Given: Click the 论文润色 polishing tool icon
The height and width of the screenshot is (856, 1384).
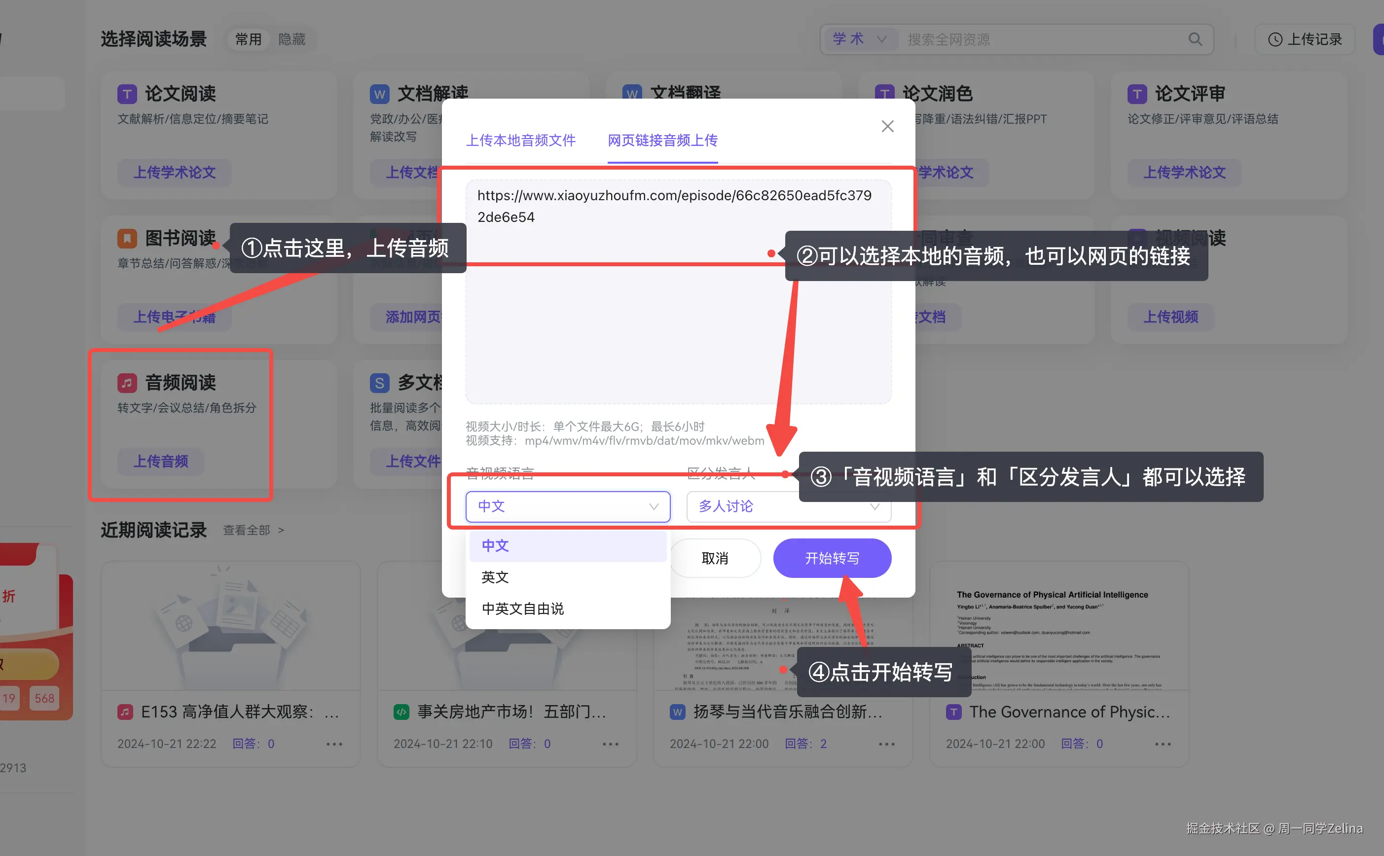Looking at the screenshot, I should point(884,93).
